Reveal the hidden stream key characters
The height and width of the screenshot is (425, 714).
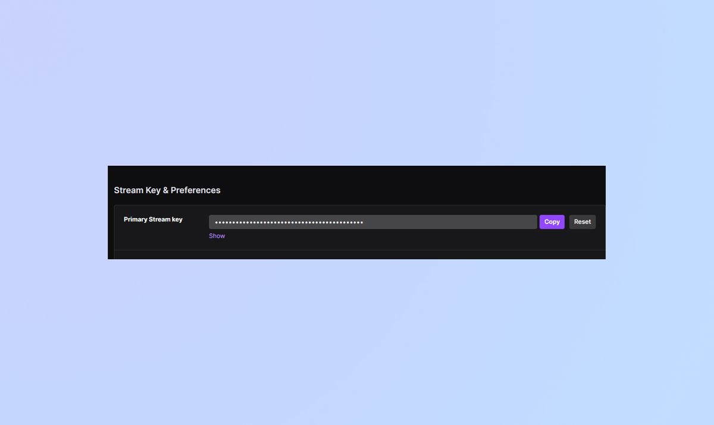coord(217,235)
